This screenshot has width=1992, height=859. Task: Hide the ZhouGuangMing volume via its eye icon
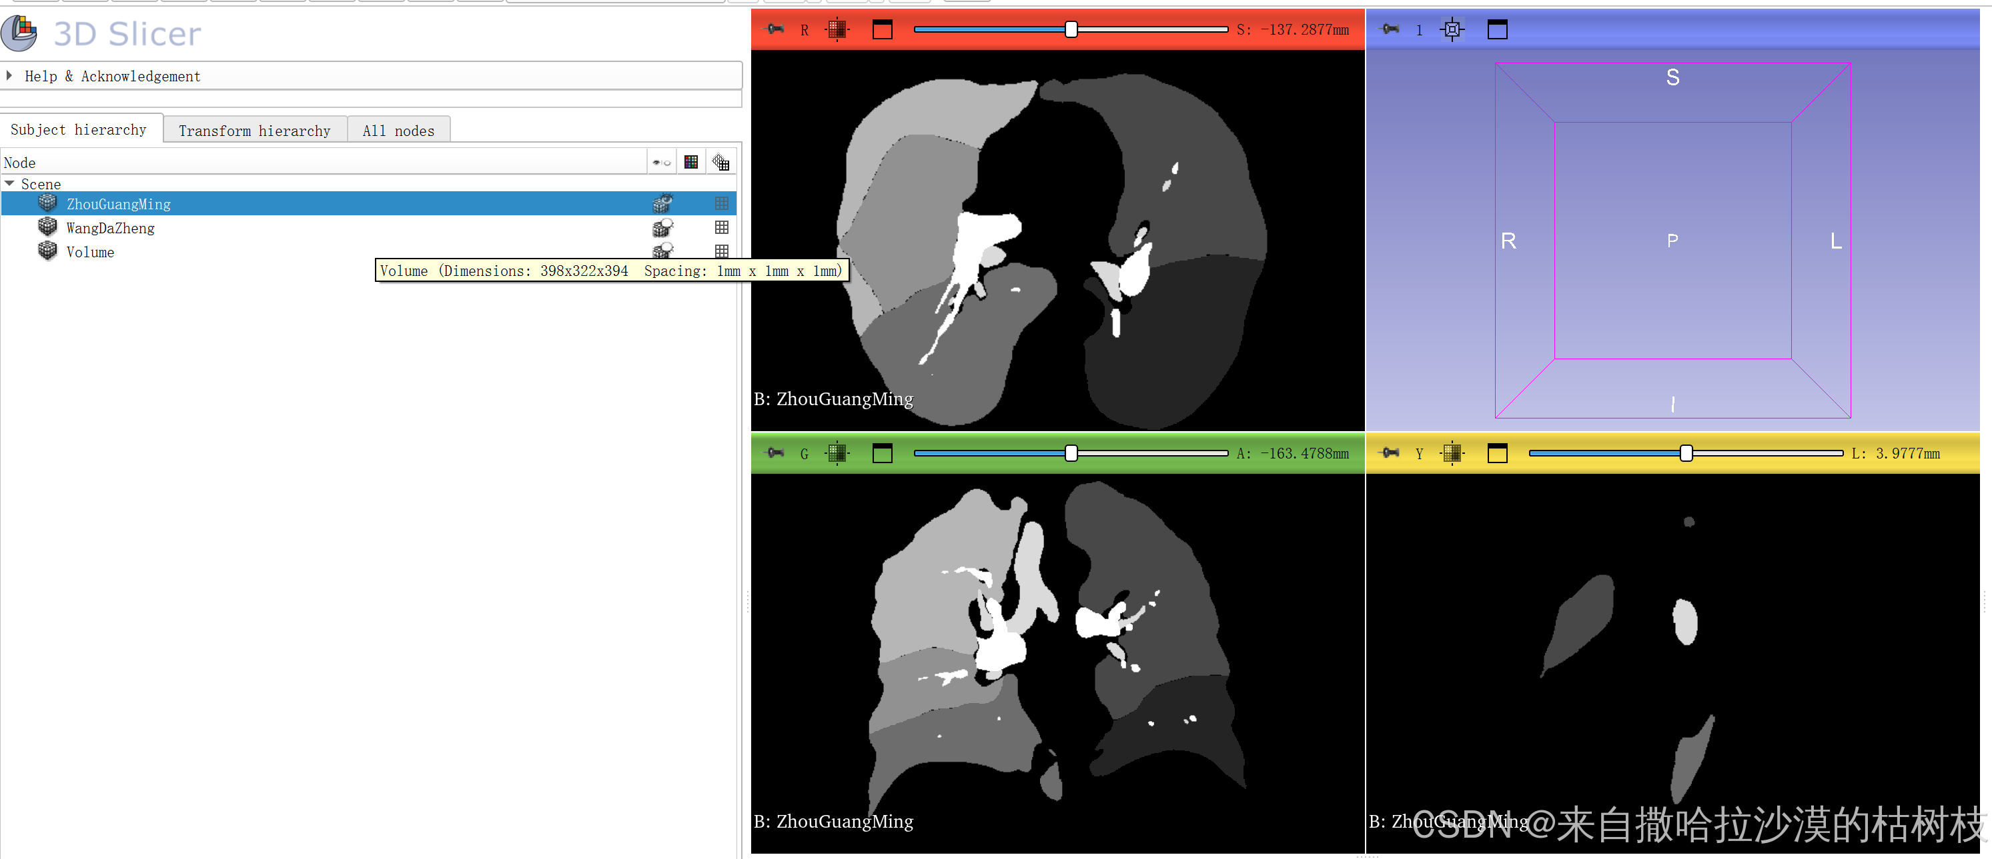[662, 204]
